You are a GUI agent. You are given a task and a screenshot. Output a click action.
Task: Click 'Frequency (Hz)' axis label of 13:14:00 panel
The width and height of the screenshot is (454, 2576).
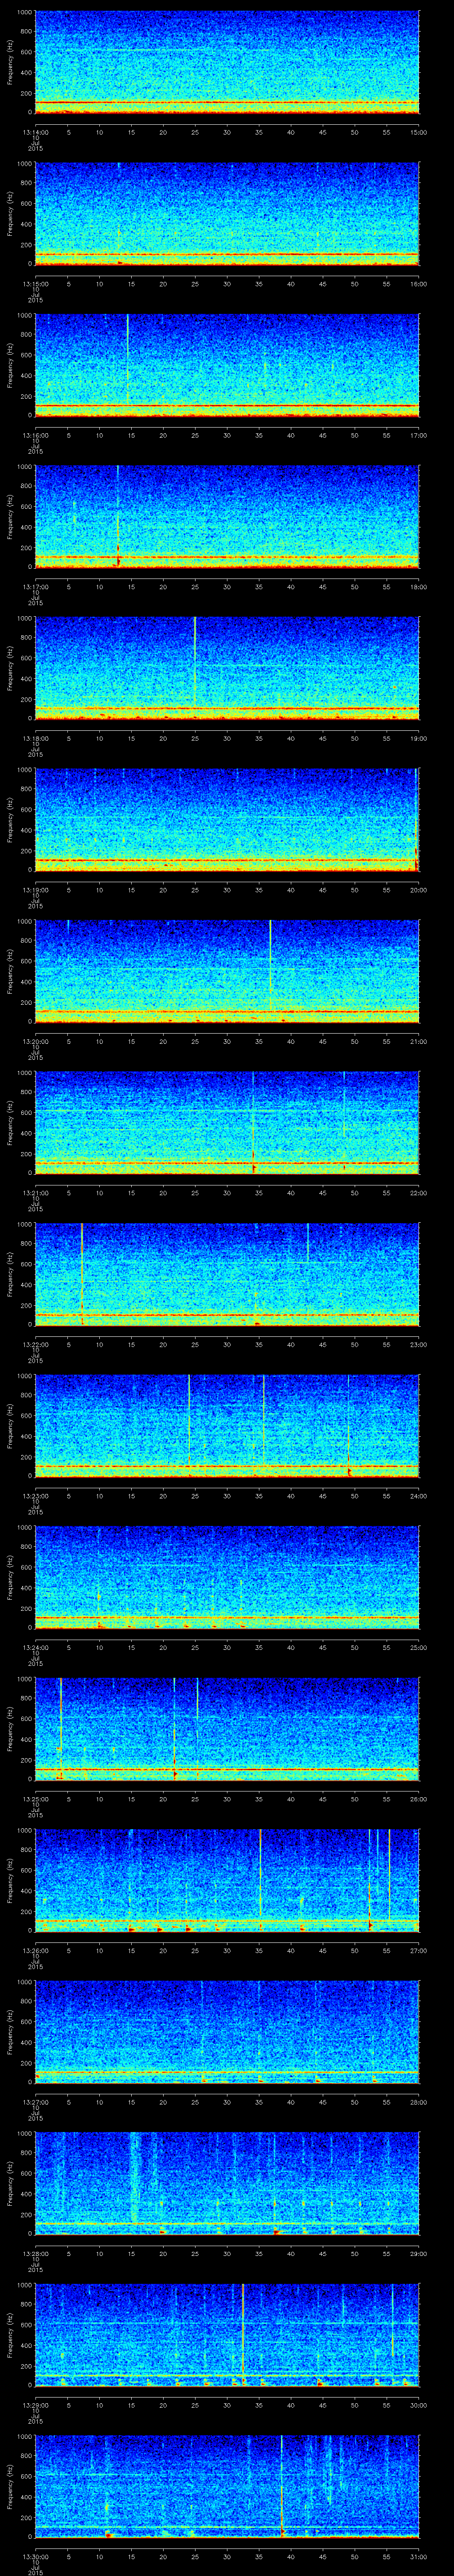(x=10, y=62)
